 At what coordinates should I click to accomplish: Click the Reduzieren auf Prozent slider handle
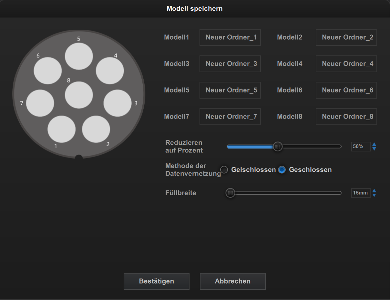pos(277,147)
